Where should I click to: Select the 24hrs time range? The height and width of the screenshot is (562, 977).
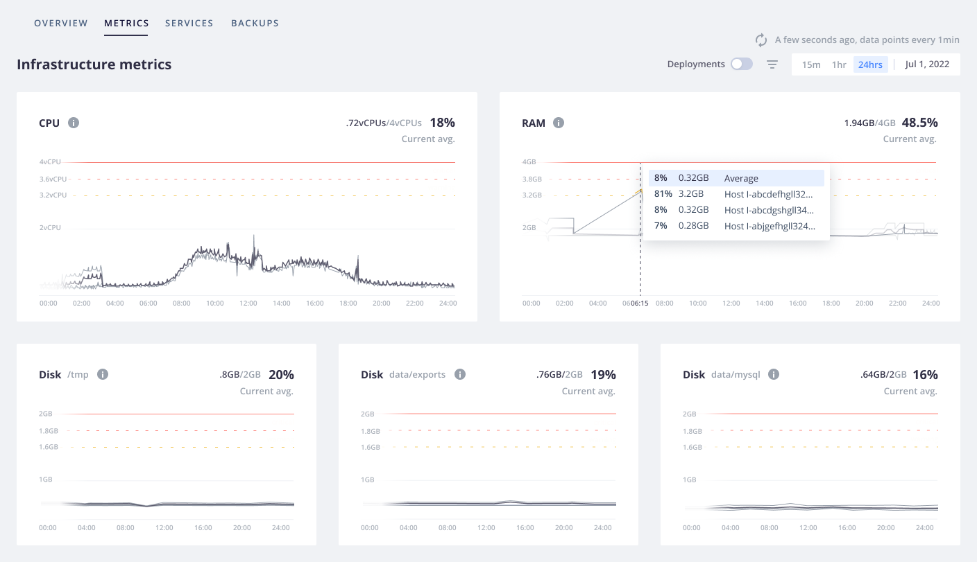click(870, 64)
